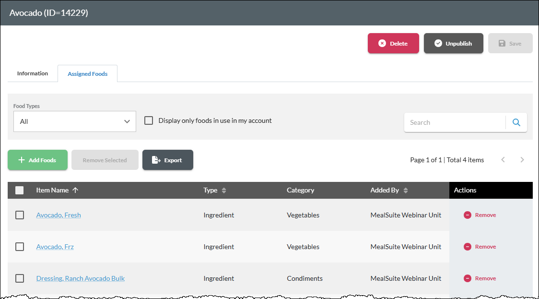The image size is (539, 299).
Task: Click the Page 1 of 1 total items text
Action: 447,160
